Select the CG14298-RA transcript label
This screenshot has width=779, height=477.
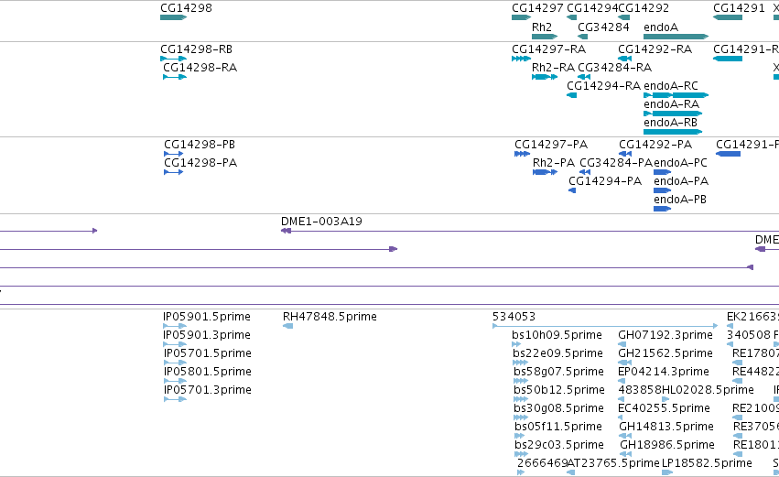click(x=200, y=68)
